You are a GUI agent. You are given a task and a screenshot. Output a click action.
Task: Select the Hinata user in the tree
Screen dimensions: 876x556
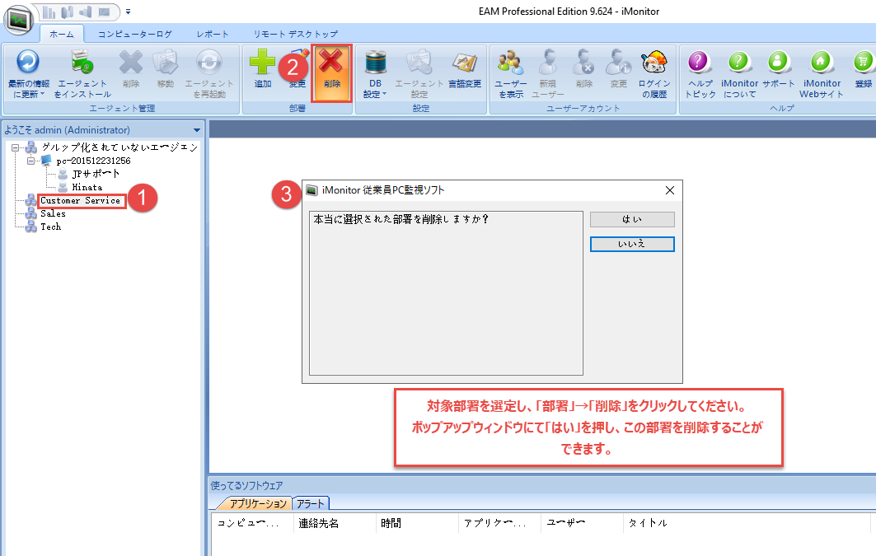pyautogui.click(x=87, y=187)
